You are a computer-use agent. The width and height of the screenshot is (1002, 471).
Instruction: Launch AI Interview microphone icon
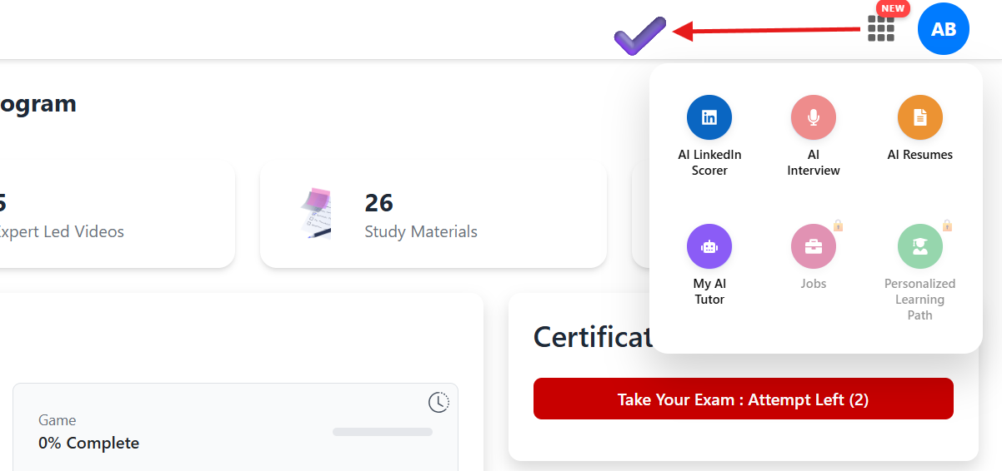814,117
